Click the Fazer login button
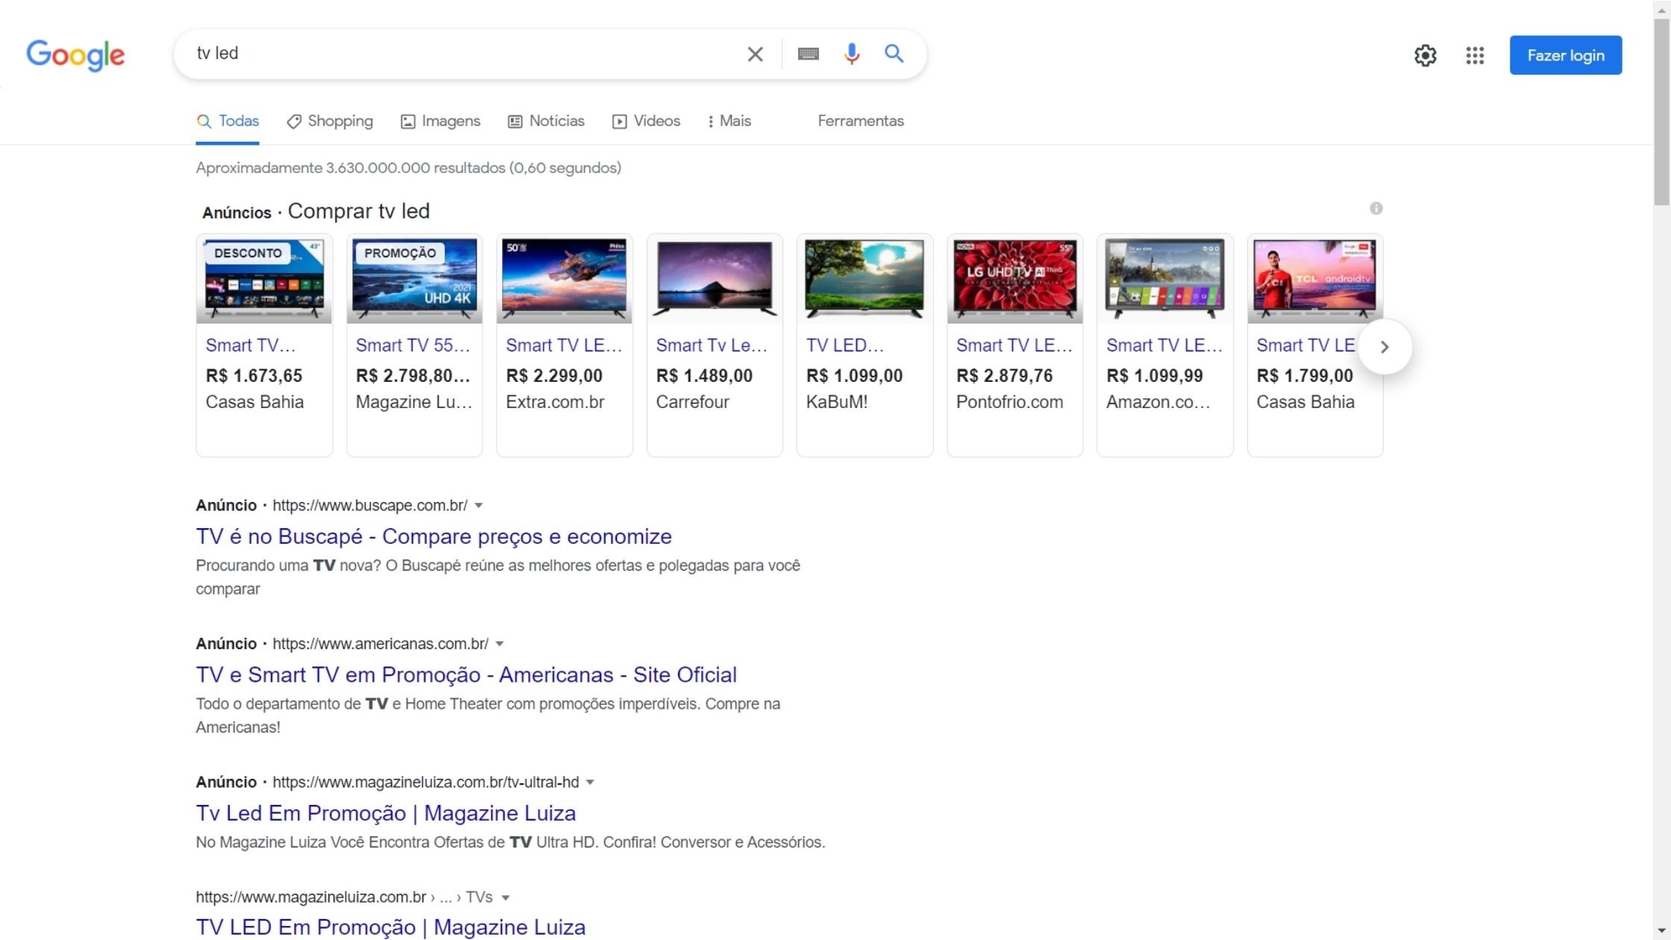This screenshot has width=1671, height=940. point(1565,55)
